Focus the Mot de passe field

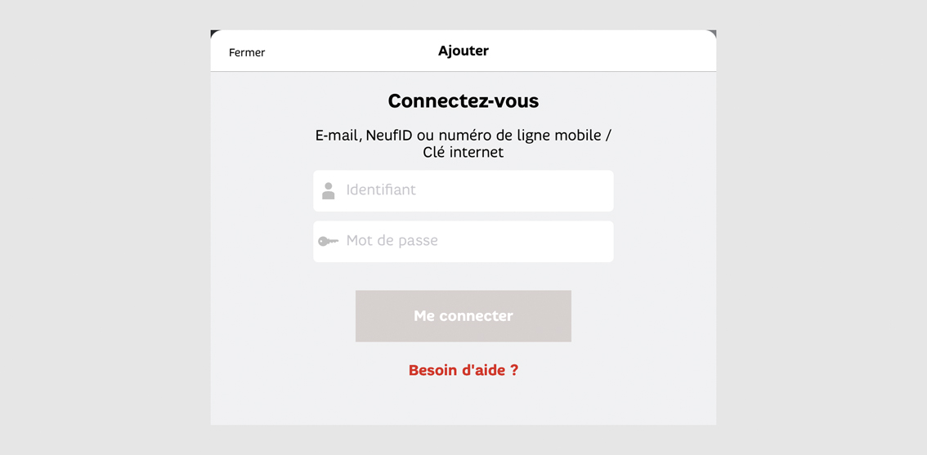[x=463, y=242]
